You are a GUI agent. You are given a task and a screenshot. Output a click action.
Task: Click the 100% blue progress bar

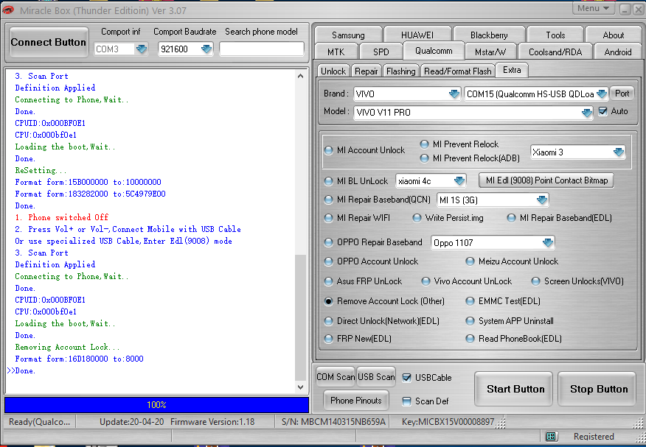[x=156, y=404]
